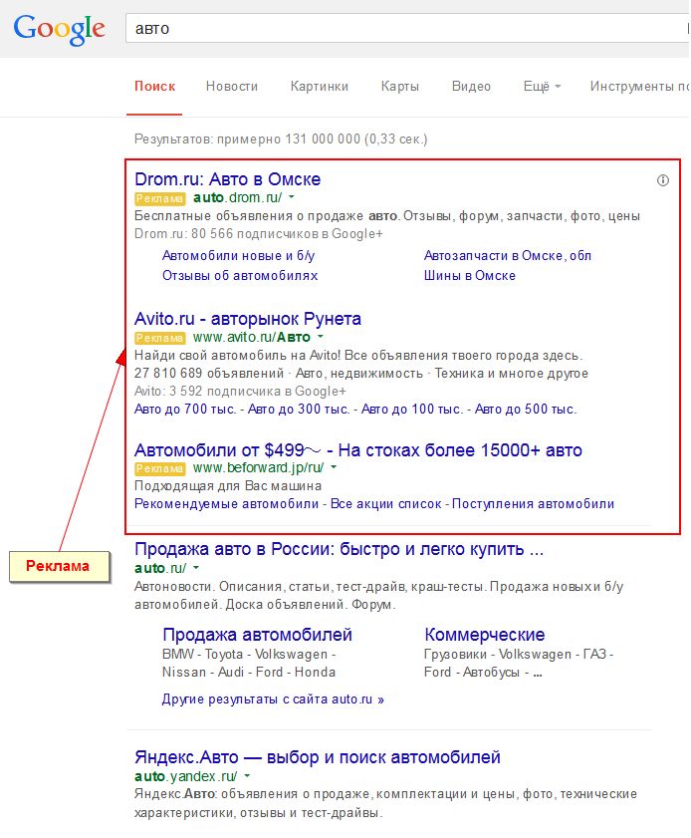The height and width of the screenshot is (838, 691).
Task: Open Автомобили новые и б/у sitelink
Action: pos(239,255)
